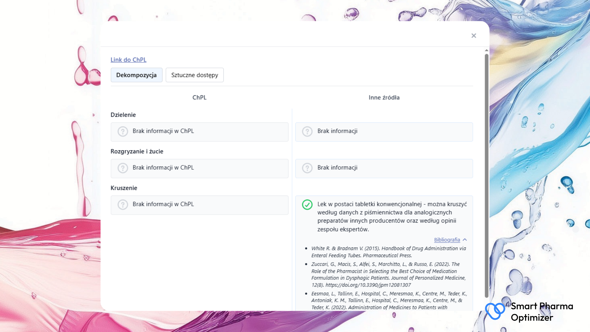Select the Dekompozycja tab
This screenshot has width=590, height=332.
point(136,75)
